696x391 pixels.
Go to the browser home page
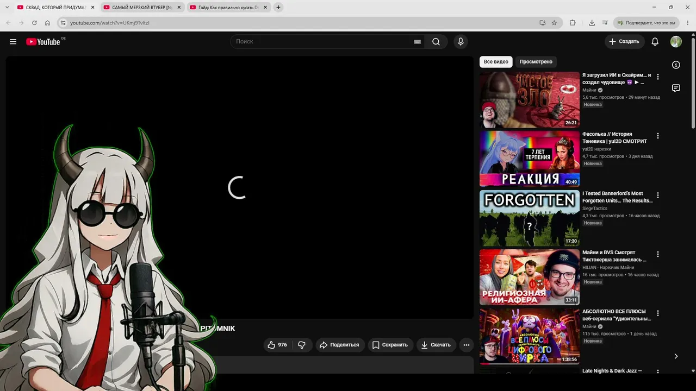[47, 23]
